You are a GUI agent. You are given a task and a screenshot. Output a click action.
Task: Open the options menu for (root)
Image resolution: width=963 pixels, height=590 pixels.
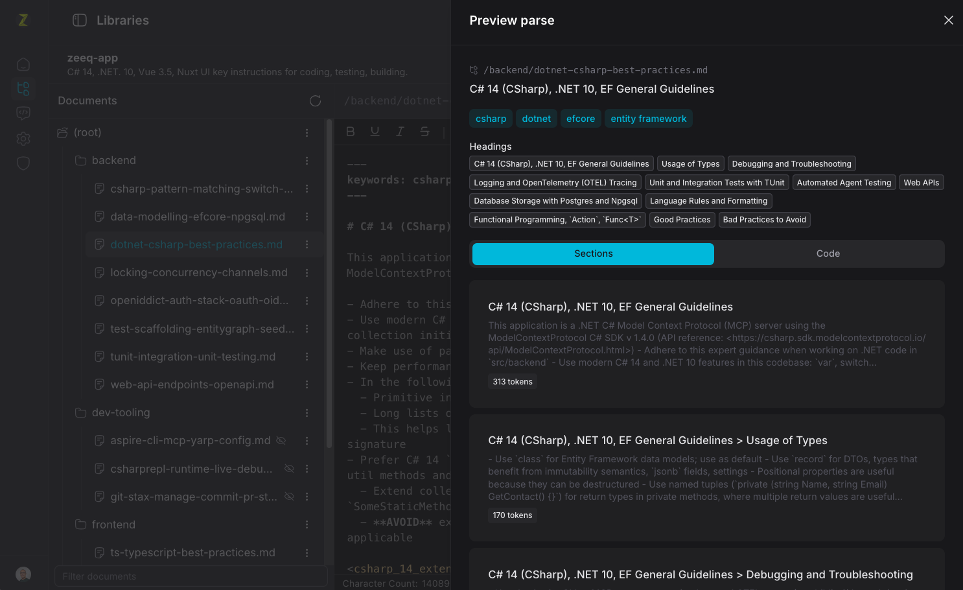(x=307, y=132)
